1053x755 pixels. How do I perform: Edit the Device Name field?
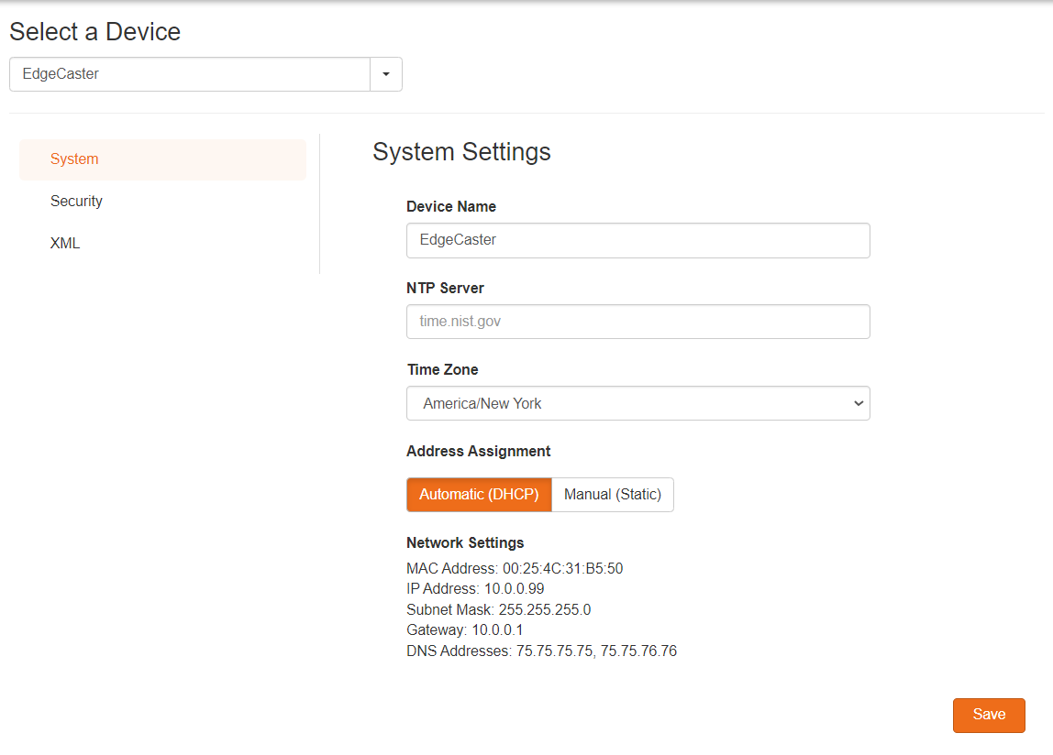[638, 240]
